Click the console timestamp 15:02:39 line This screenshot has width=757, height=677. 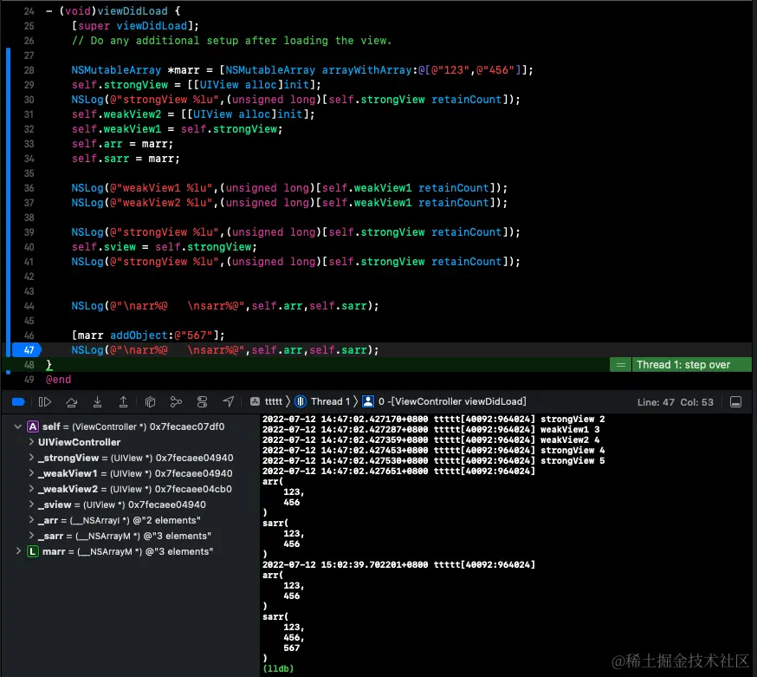[x=398, y=564]
